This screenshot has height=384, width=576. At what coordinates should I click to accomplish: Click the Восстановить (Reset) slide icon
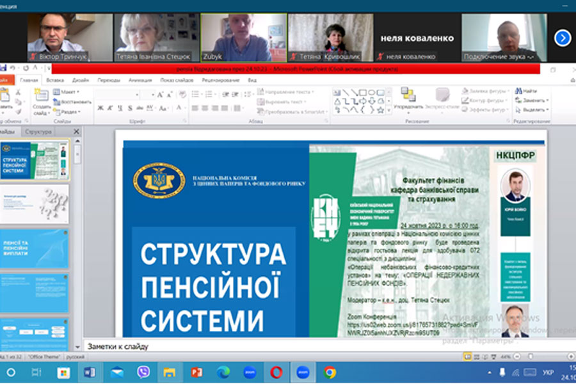click(x=73, y=102)
